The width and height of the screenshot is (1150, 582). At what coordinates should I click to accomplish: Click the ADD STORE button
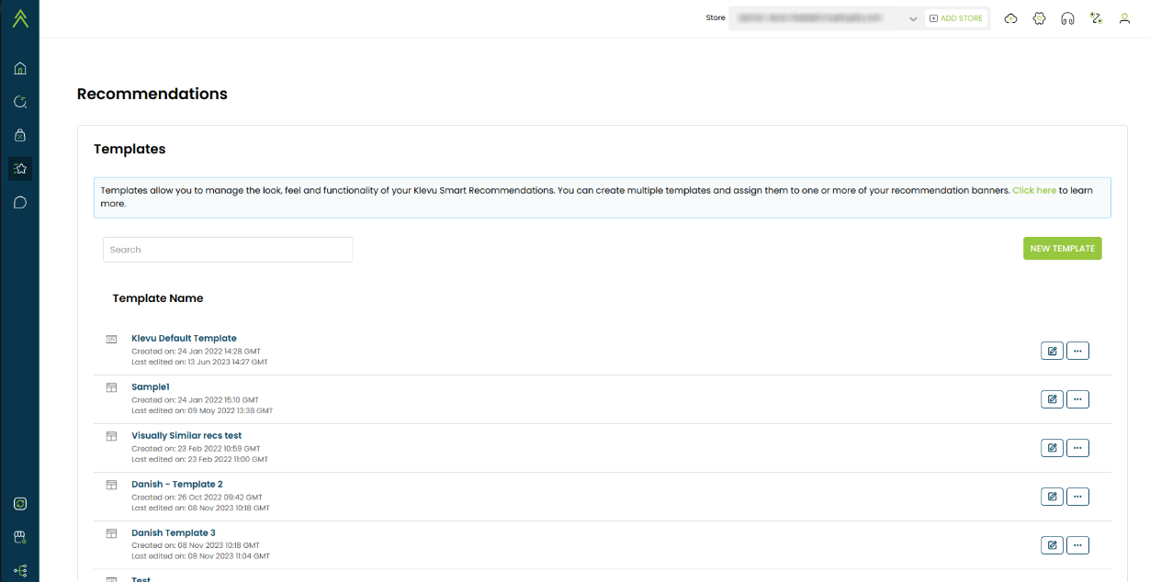pyautogui.click(x=956, y=18)
